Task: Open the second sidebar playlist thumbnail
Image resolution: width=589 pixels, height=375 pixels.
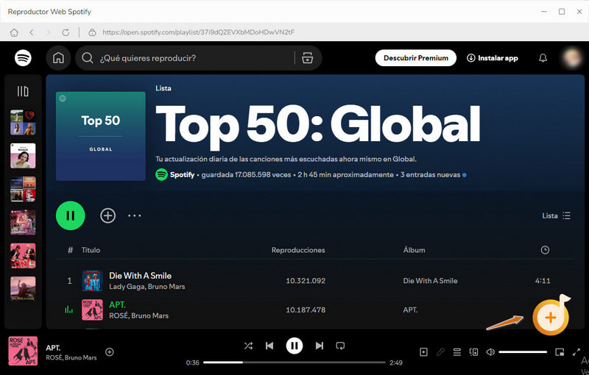Action: point(23,156)
